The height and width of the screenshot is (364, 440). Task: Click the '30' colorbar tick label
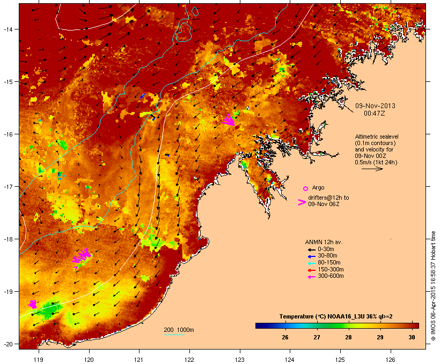[412, 337]
